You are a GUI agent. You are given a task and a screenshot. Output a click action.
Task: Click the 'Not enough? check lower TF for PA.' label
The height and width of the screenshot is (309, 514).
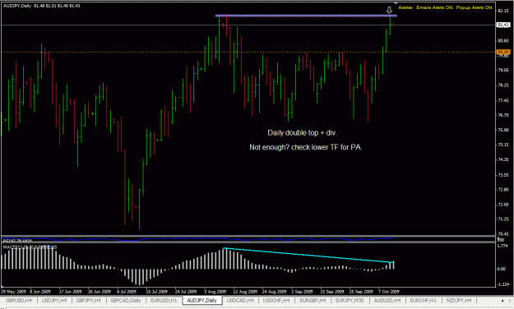(x=305, y=147)
